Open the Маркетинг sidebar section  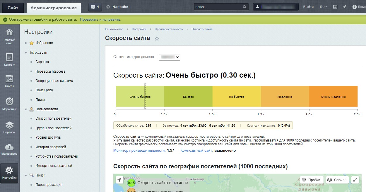pyautogui.click(x=9, y=104)
